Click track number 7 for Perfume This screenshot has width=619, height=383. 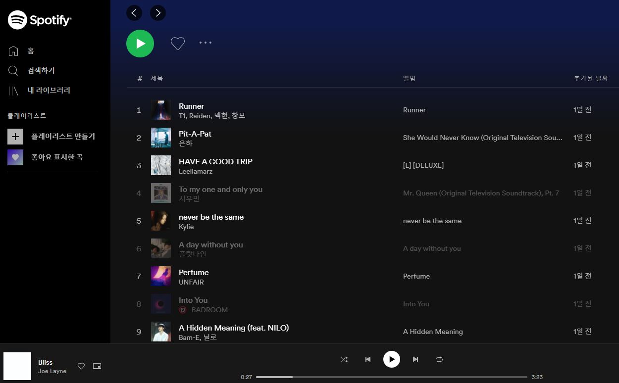coord(139,276)
